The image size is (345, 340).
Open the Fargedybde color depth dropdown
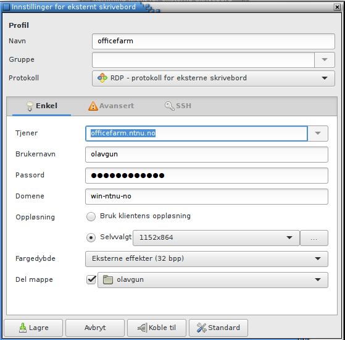[x=207, y=259]
